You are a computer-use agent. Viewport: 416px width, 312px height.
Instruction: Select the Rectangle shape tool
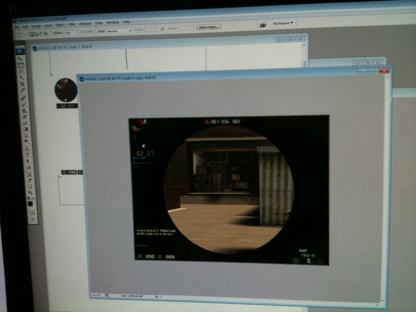pyautogui.click(x=29, y=167)
